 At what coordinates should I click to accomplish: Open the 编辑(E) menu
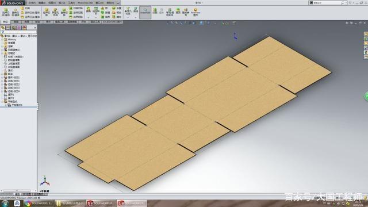click(x=42, y=3)
